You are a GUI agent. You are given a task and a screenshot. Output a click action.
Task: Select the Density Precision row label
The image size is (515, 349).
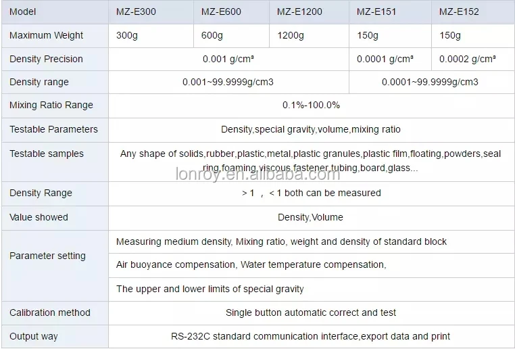pos(46,59)
